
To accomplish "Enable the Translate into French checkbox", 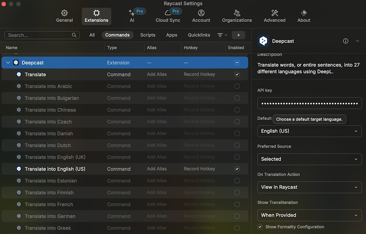I will point(237,204).
